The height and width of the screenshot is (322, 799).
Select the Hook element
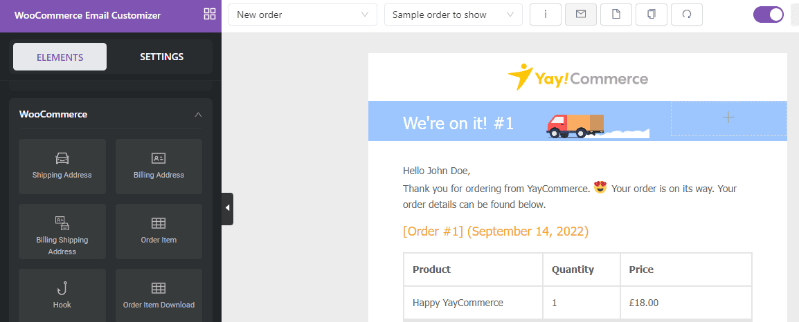click(x=62, y=296)
